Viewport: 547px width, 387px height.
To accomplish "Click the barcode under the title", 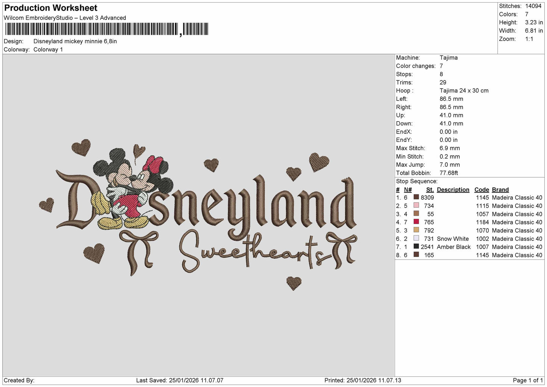I will click(107, 29).
